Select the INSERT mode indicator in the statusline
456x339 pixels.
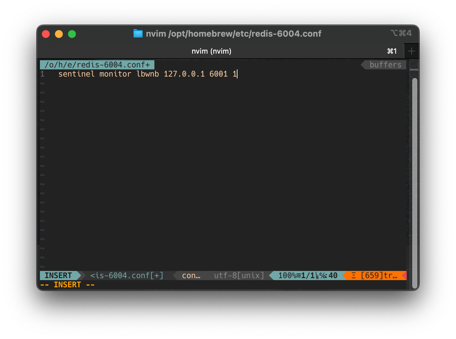pos(58,275)
